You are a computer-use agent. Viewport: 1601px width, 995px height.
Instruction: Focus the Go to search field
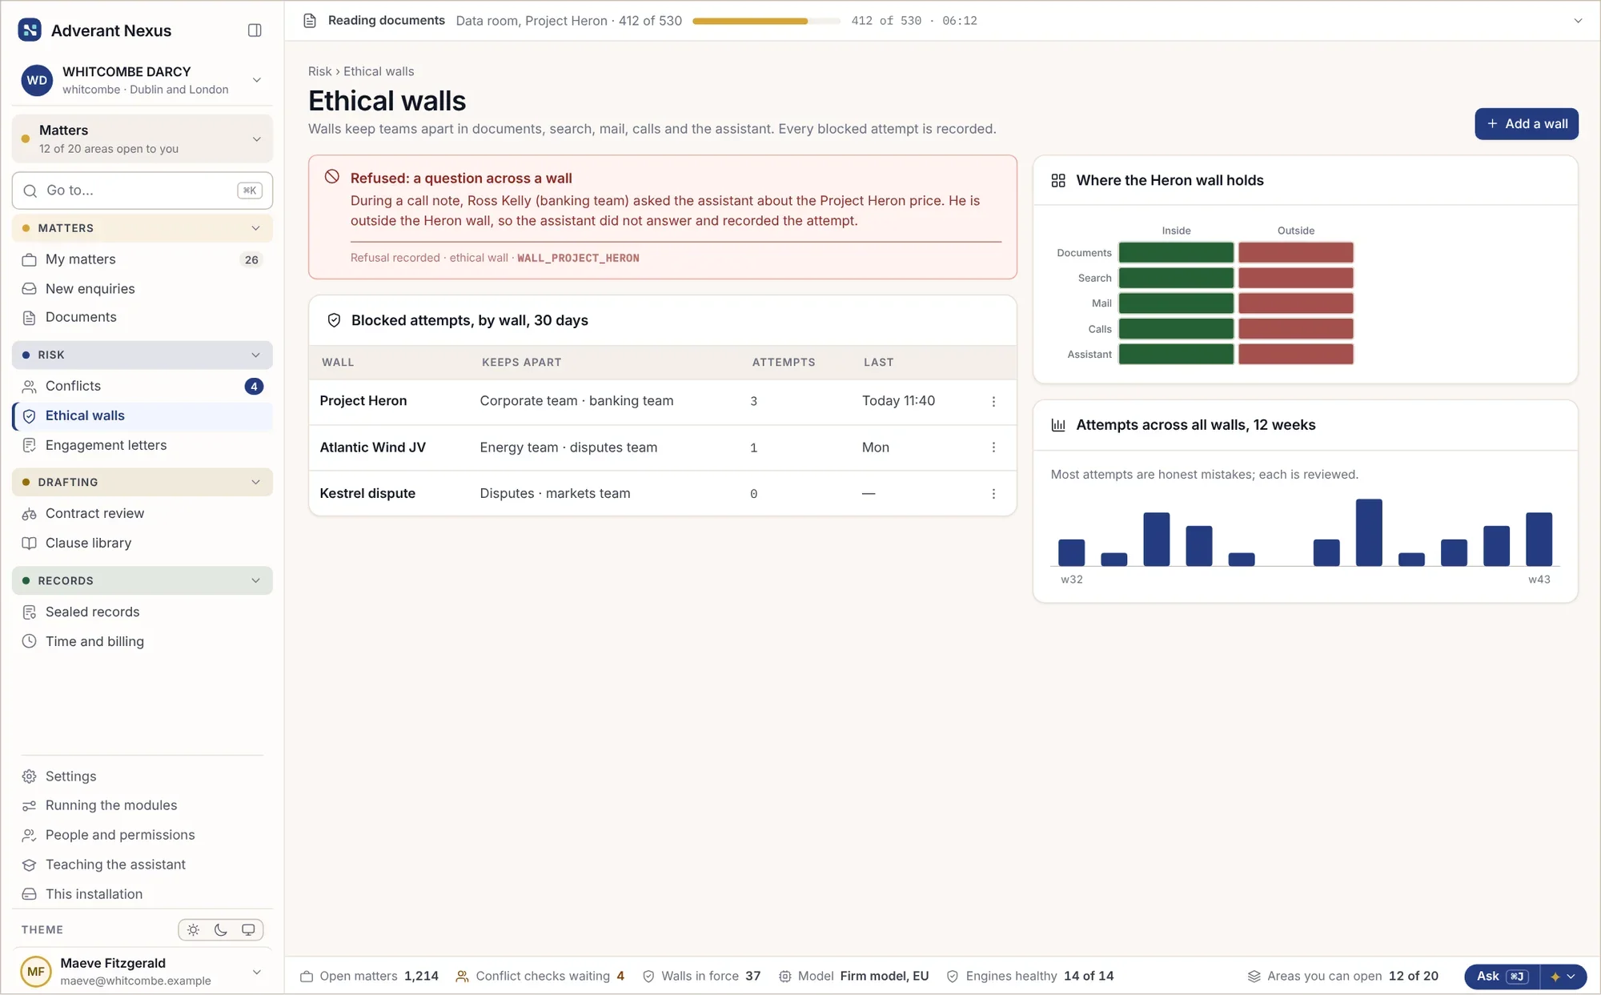(x=142, y=191)
